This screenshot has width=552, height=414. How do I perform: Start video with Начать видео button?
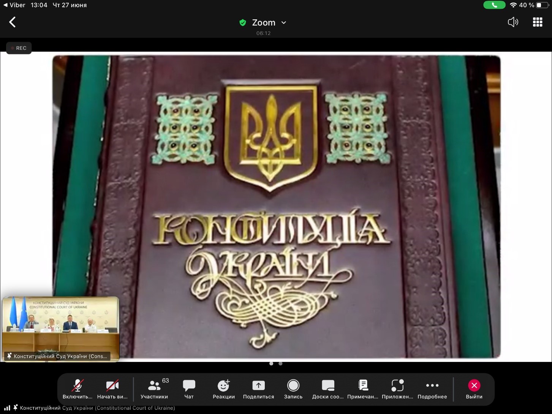click(112, 389)
